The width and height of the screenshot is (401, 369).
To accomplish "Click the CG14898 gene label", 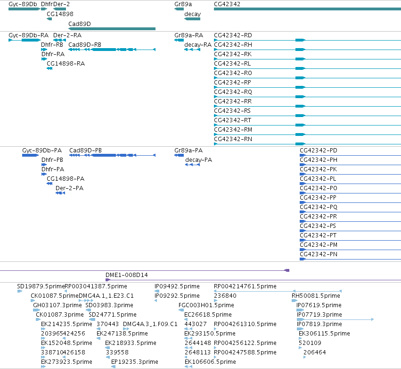I will 60,14.
